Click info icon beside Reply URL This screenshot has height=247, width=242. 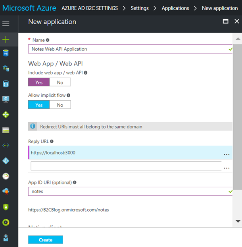point(52,141)
